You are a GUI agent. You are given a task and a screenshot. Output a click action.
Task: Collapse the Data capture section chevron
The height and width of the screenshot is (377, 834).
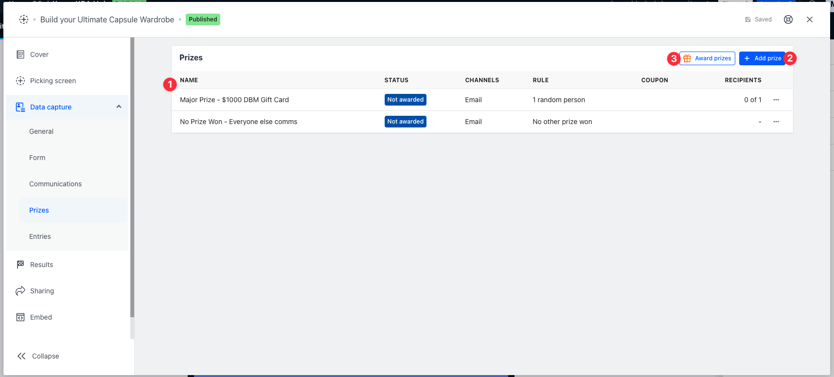[x=119, y=107]
